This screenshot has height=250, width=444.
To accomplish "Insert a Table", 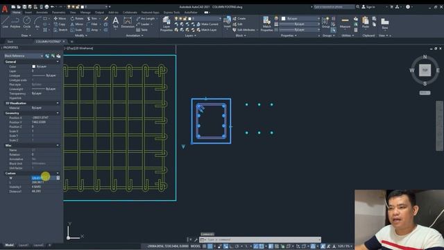I will (x=142, y=30).
